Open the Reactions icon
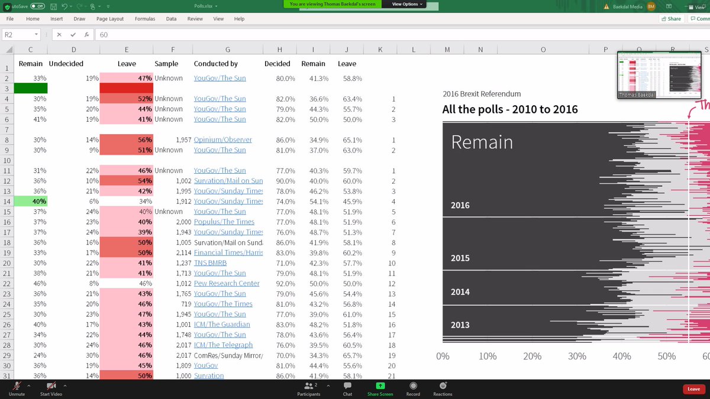The height and width of the screenshot is (399, 710). 443,385
